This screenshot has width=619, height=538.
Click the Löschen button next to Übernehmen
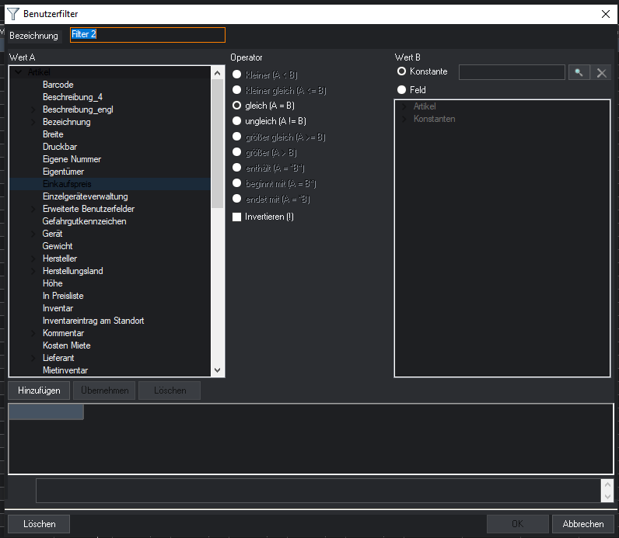170,390
